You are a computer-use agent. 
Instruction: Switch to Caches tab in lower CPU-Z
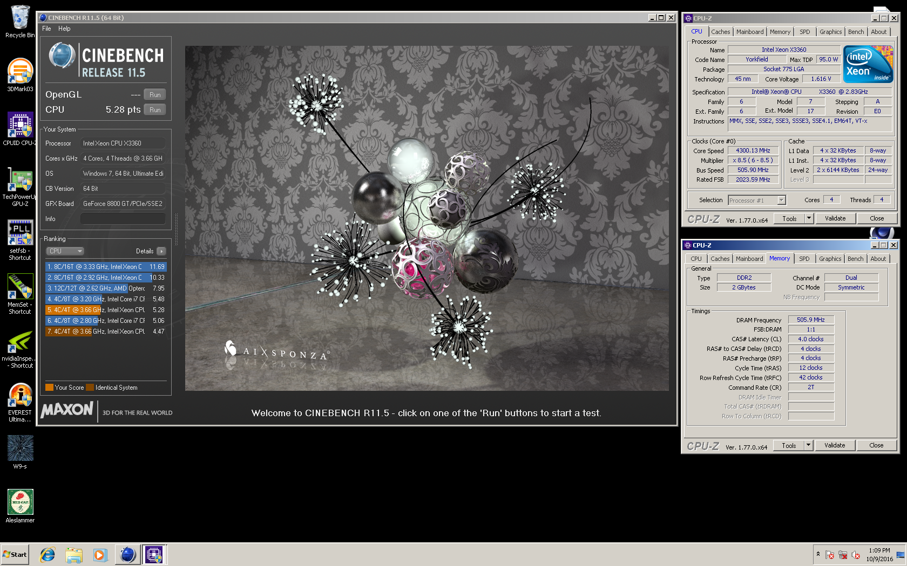(x=720, y=259)
